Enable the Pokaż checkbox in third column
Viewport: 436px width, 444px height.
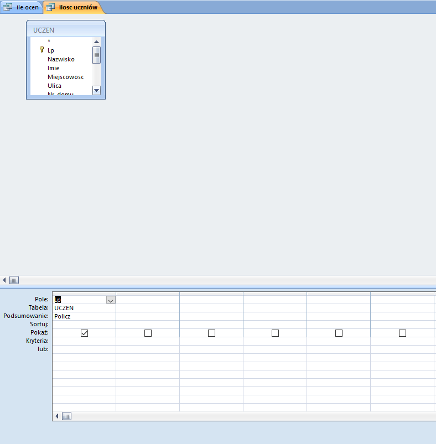211,333
